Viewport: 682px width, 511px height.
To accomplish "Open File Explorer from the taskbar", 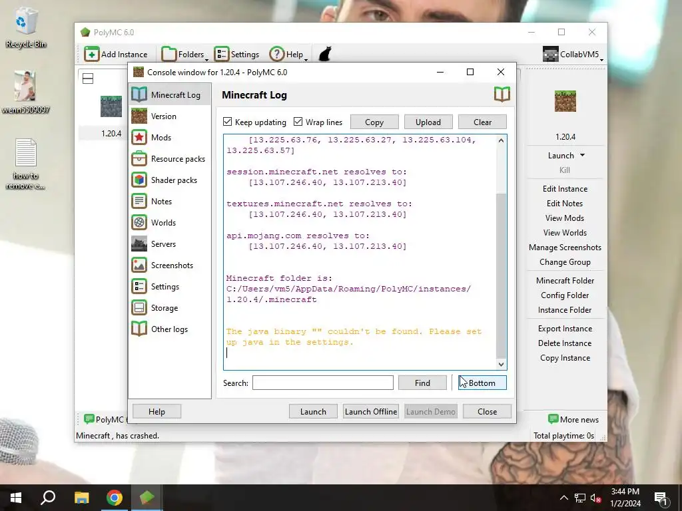I will pyautogui.click(x=81, y=498).
